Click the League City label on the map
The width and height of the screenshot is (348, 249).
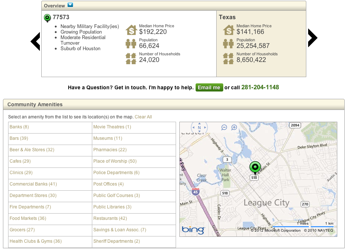pos(266,203)
